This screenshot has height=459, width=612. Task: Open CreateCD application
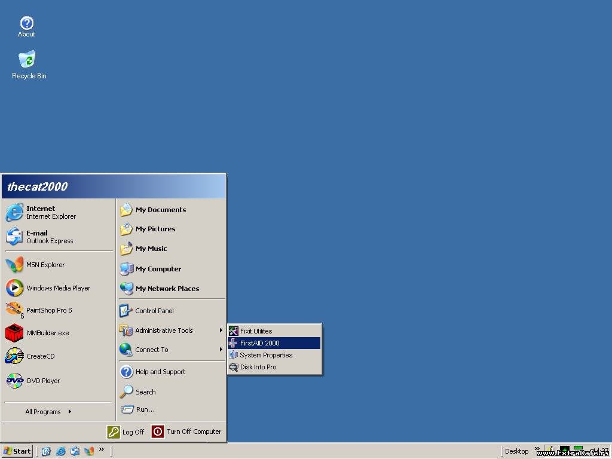(x=40, y=356)
